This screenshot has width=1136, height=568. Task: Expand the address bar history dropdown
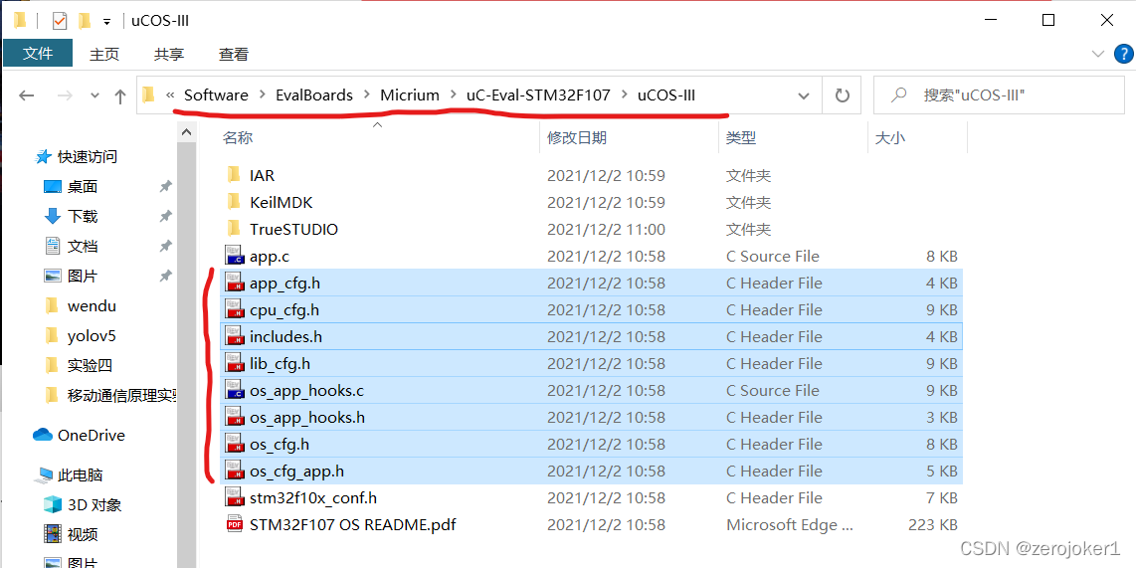(804, 95)
